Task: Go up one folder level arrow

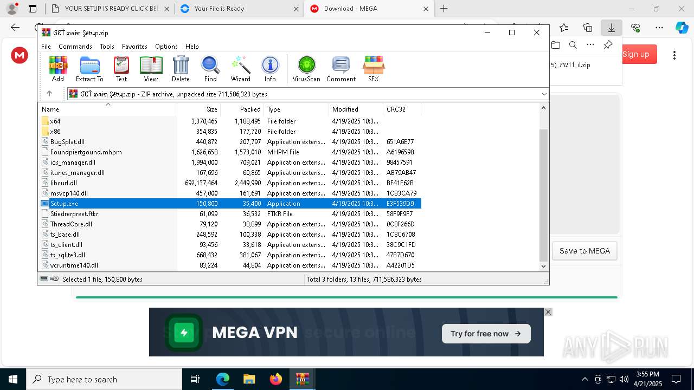Action: (49, 94)
